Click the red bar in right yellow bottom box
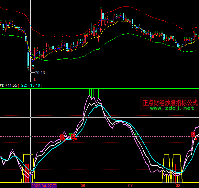The height and width of the screenshot is (188, 199). point(175,172)
